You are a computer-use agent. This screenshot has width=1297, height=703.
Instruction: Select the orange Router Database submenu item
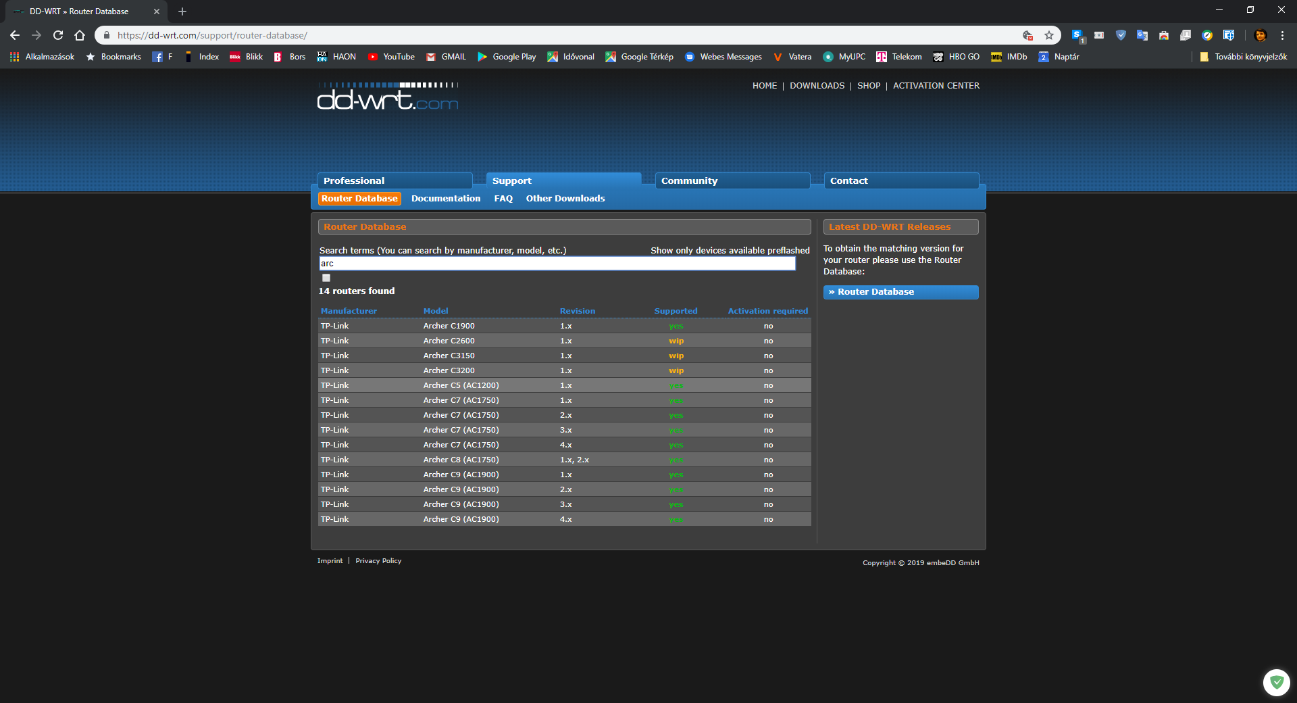click(x=359, y=199)
